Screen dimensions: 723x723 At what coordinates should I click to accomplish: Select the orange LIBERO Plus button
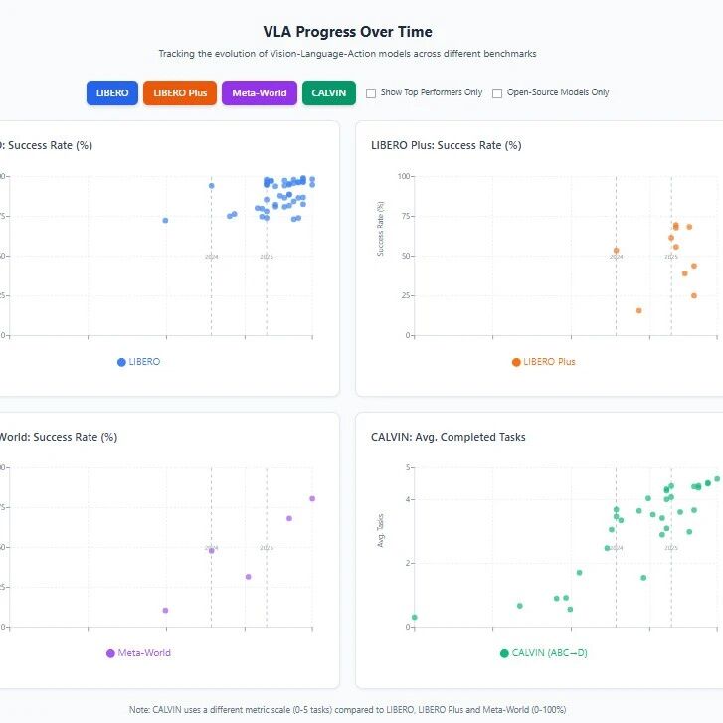point(180,92)
